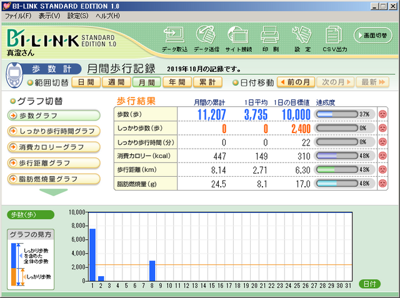Show the 消費カロリーグラフ calorie graph

click(x=54, y=147)
